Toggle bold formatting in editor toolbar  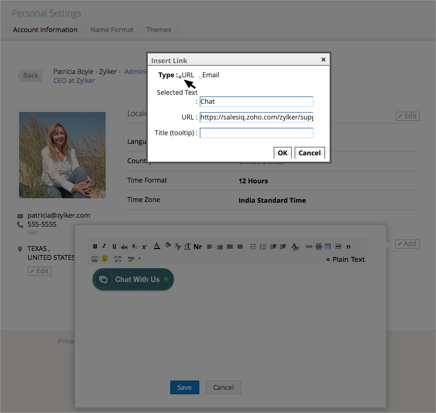coord(95,246)
